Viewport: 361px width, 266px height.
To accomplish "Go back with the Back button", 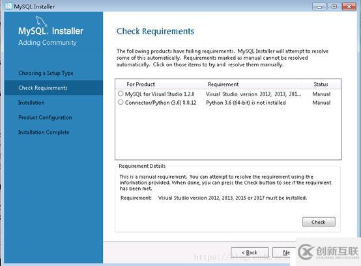I will click(250, 252).
